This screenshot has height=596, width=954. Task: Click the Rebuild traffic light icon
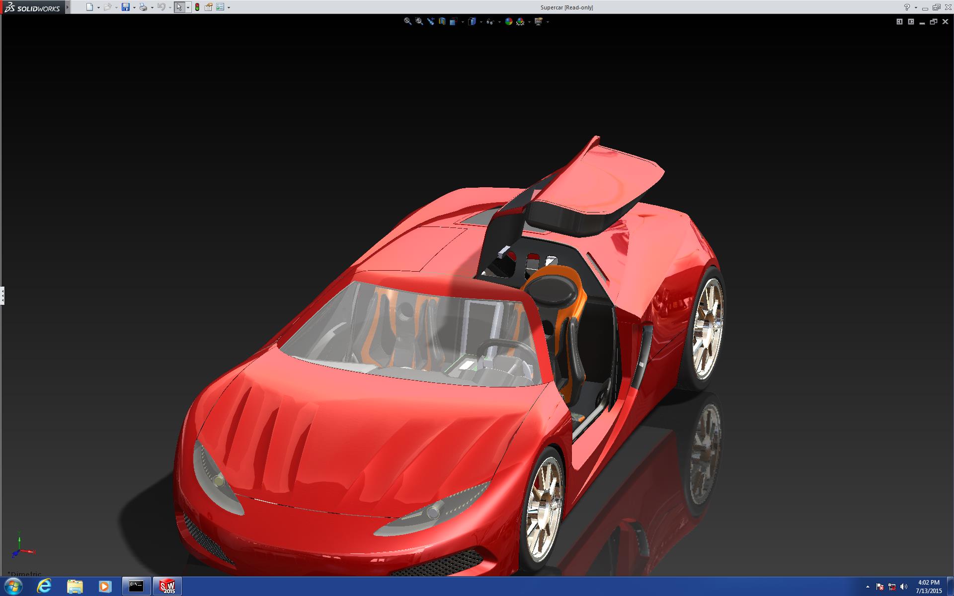tap(197, 7)
